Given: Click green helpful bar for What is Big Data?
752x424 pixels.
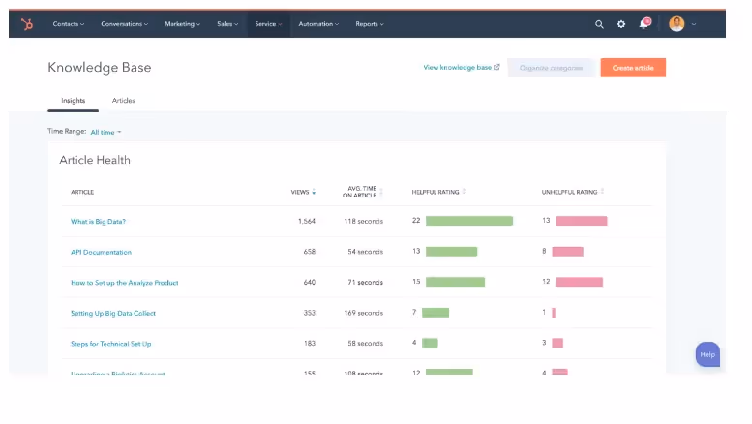Looking at the screenshot, I should (x=469, y=221).
